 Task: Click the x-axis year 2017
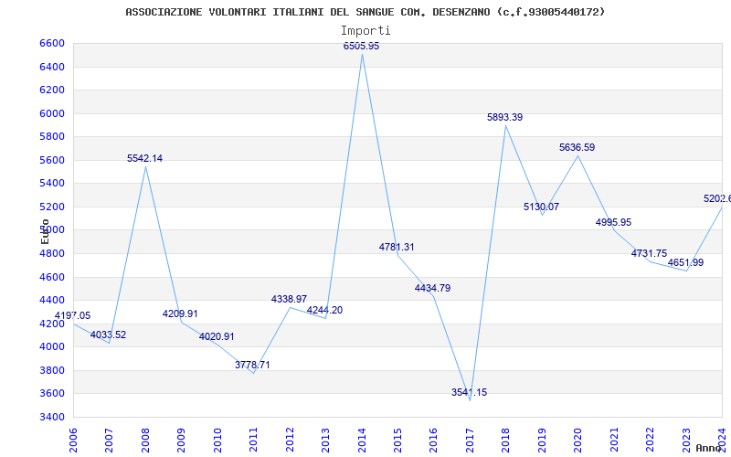pos(470,441)
